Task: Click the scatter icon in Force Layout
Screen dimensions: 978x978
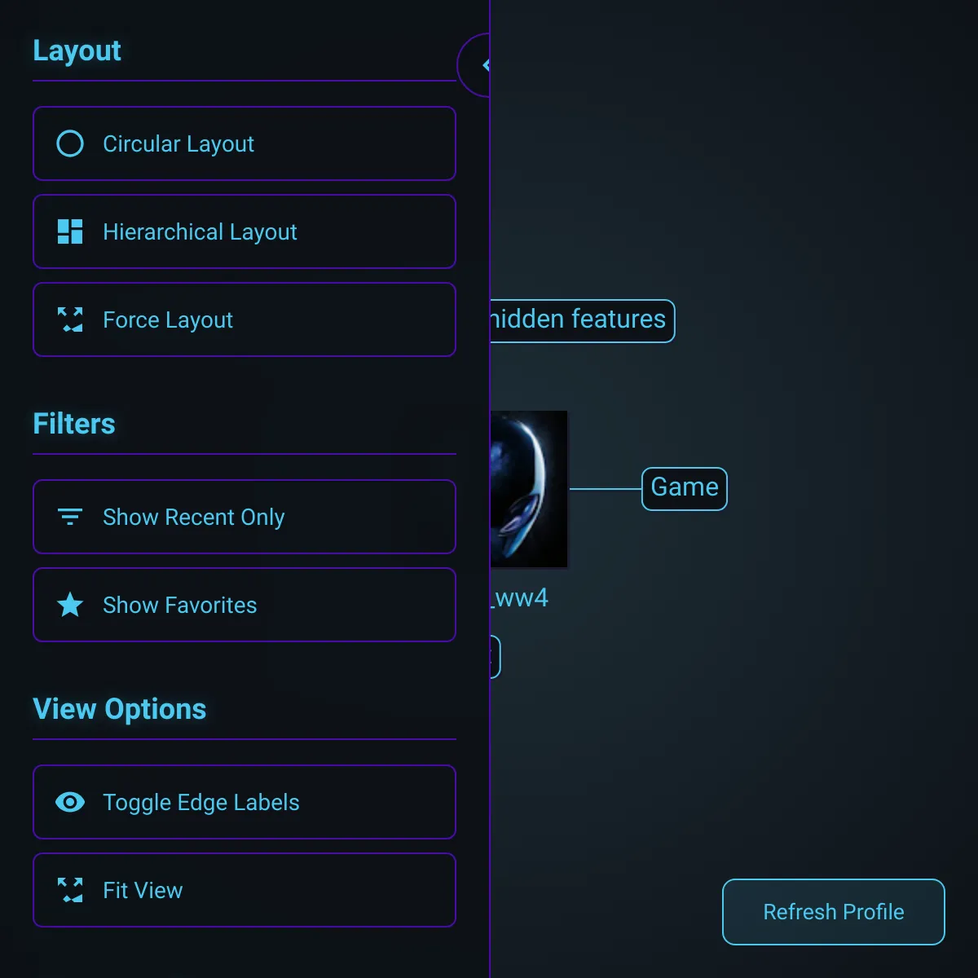Action: point(70,319)
